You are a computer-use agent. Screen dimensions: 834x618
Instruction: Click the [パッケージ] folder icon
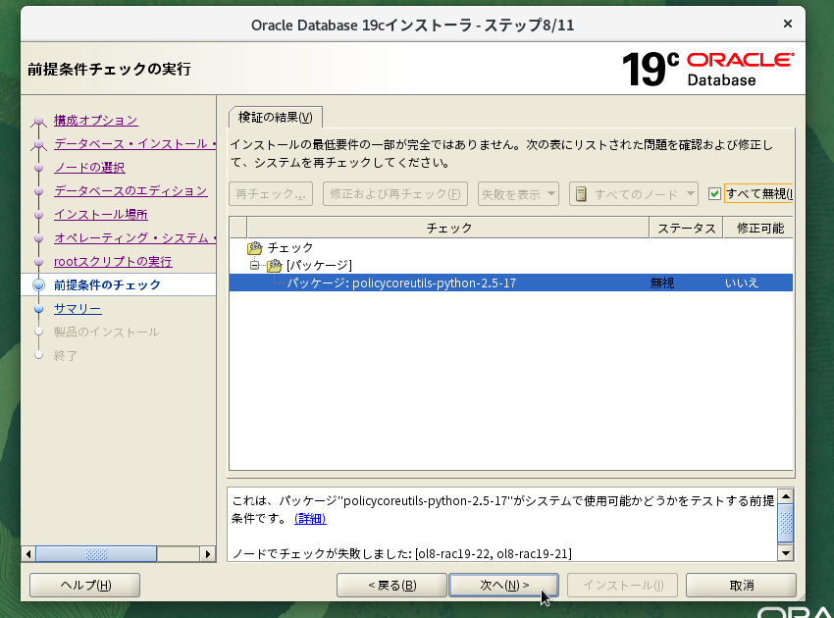pos(274,265)
